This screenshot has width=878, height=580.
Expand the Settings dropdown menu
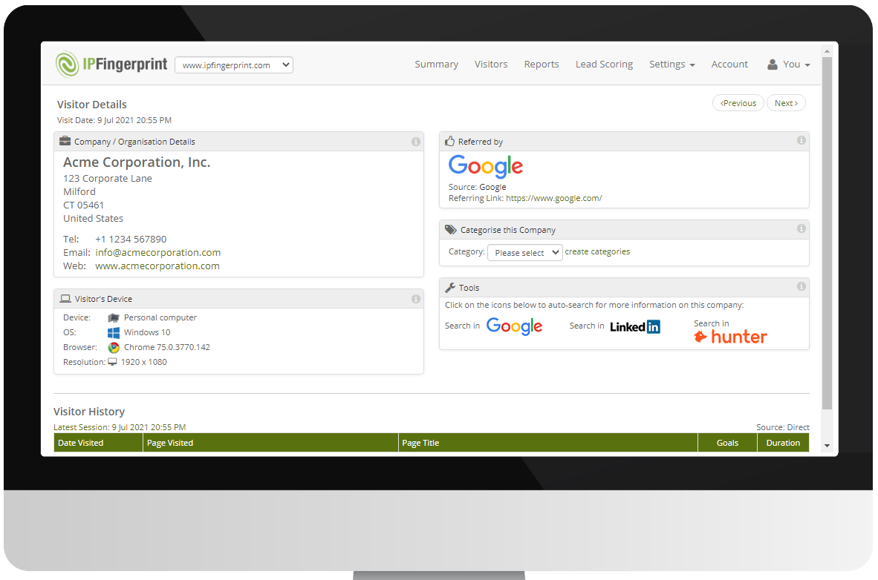[672, 65]
